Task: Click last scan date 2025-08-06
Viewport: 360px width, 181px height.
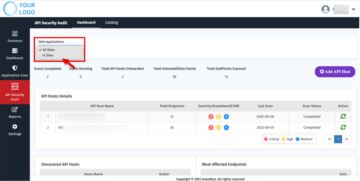Action: (265, 116)
